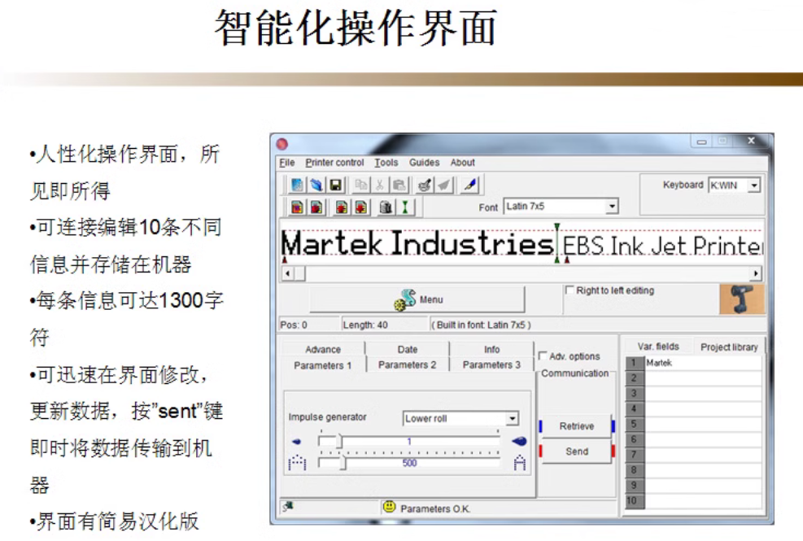The width and height of the screenshot is (803, 541).
Task: Click the clipboard Paste icon
Action: pyautogui.click(x=399, y=185)
